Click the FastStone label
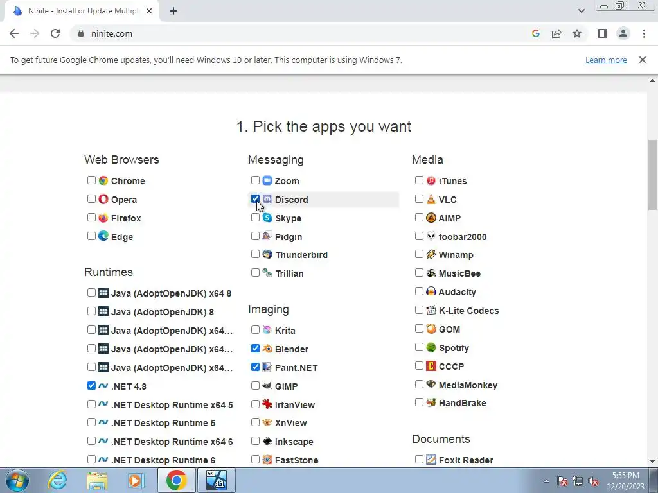 [x=296, y=460]
